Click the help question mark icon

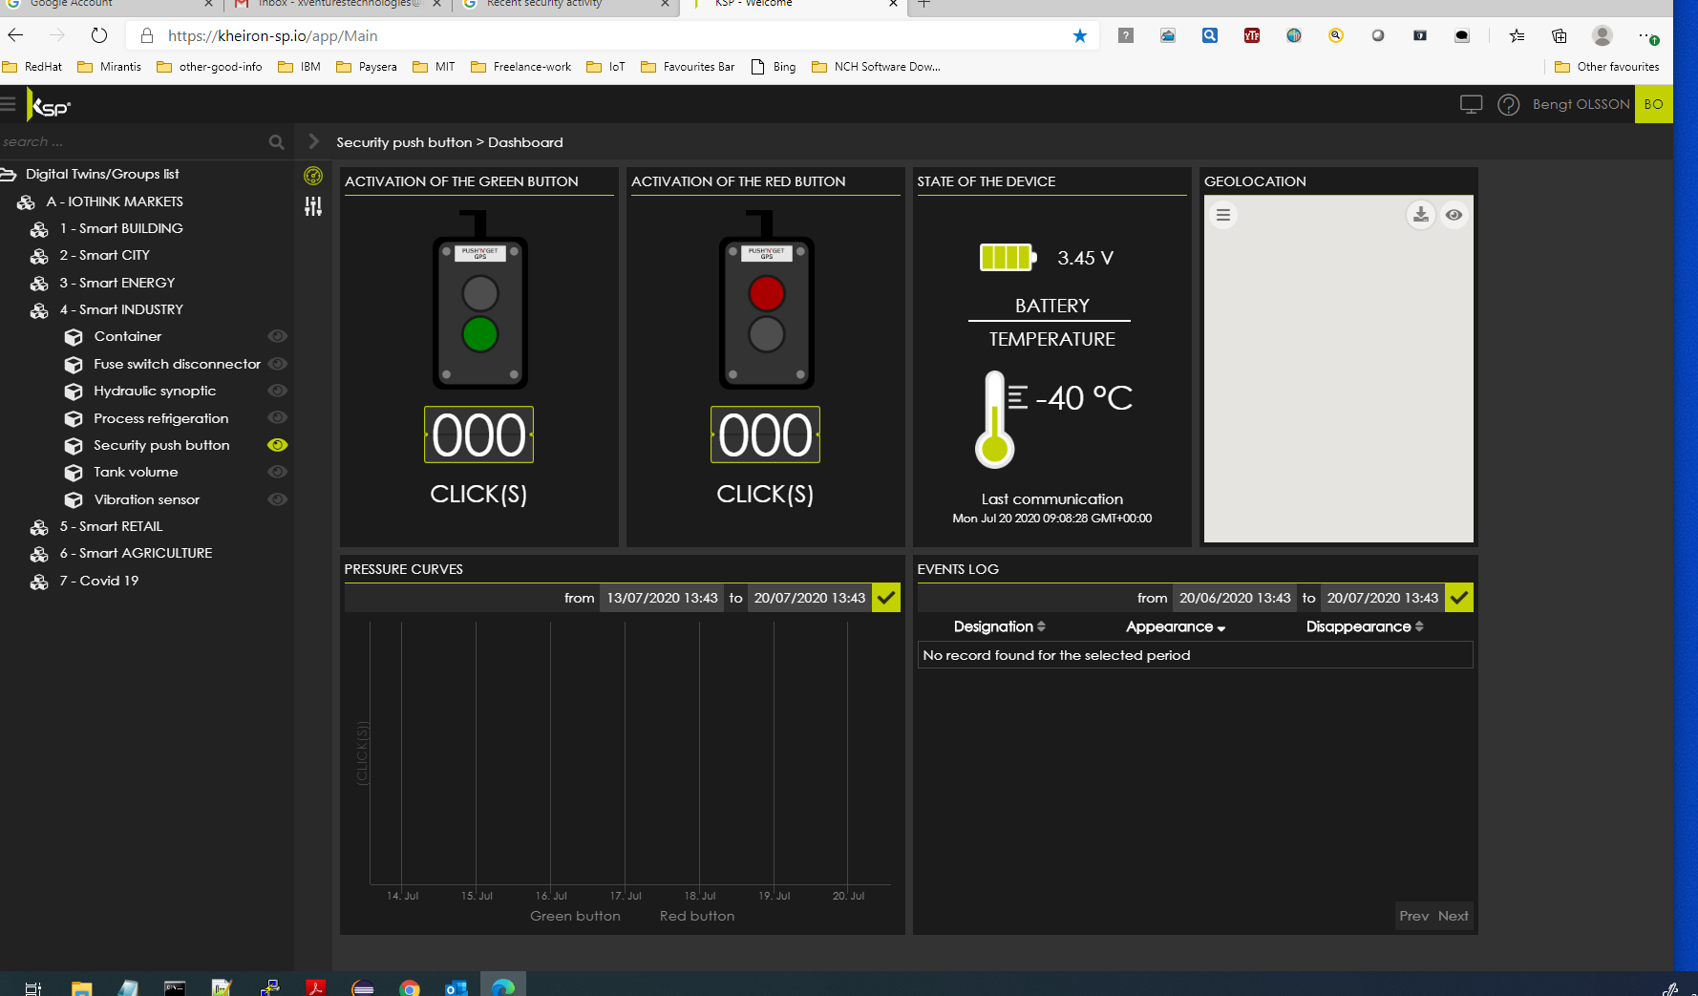(1508, 105)
